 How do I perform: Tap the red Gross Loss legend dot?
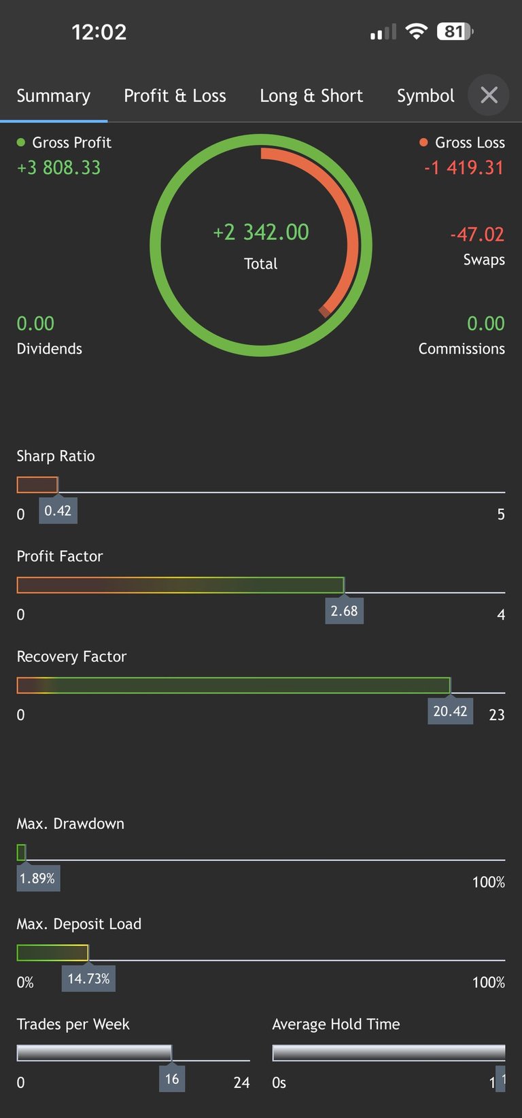pyautogui.click(x=423, y=143)
